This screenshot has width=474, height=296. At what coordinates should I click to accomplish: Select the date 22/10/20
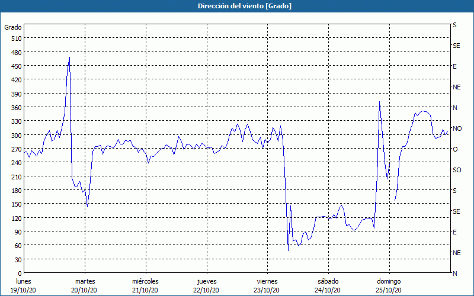click(x=206, y=290)
